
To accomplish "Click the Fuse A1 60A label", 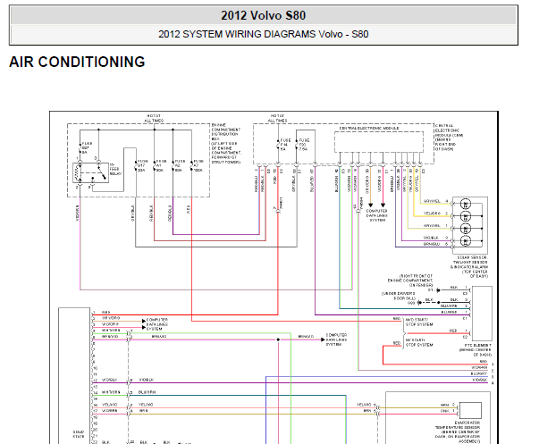I will point(161,165).
